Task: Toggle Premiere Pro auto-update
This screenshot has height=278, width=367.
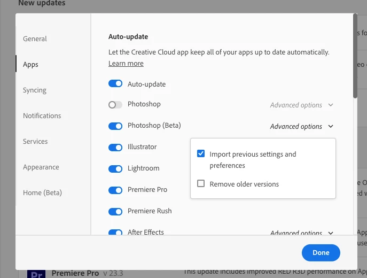Action: coord(115,190)
